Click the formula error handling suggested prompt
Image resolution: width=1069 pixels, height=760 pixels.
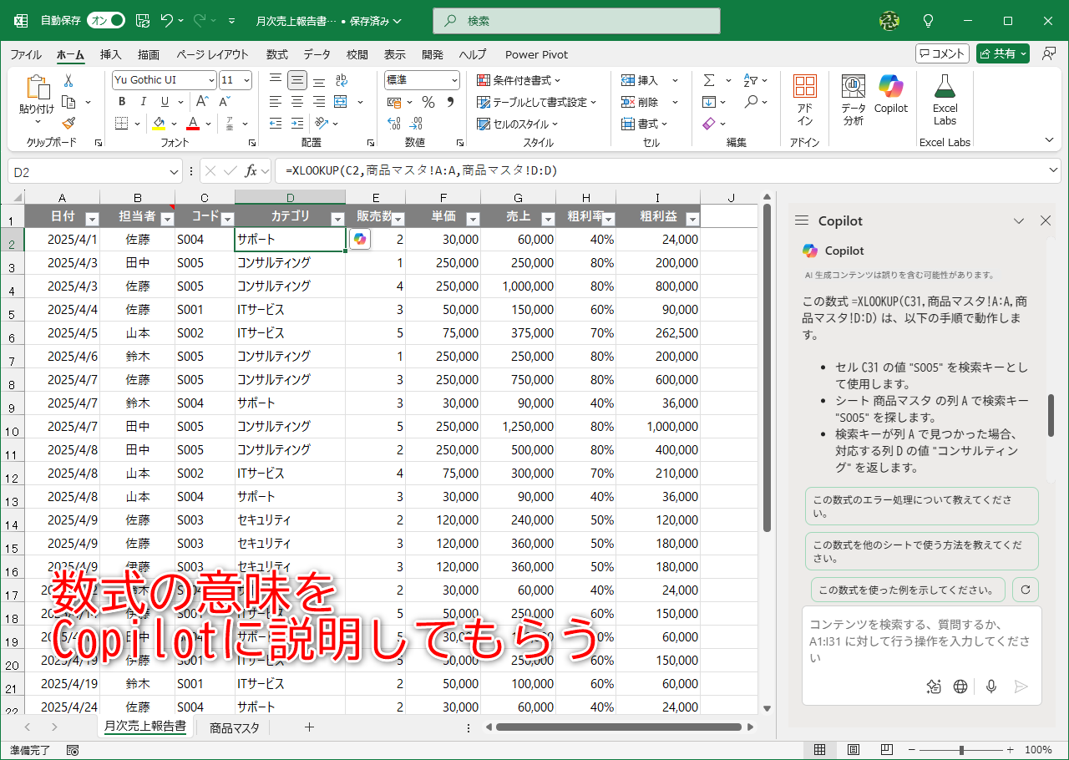pos(921,507)
